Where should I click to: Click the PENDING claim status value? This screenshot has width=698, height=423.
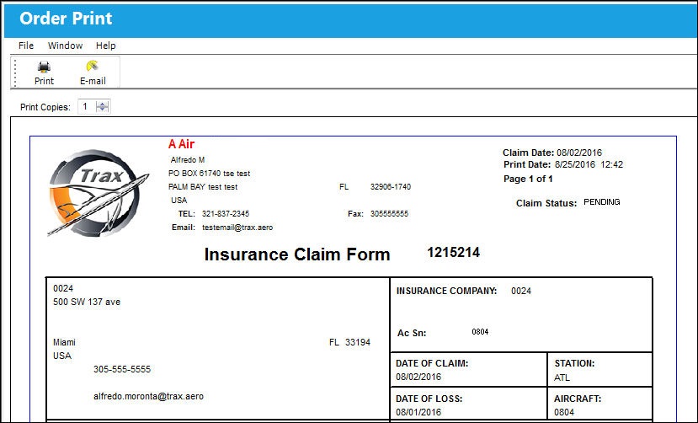tap(602, 202)
